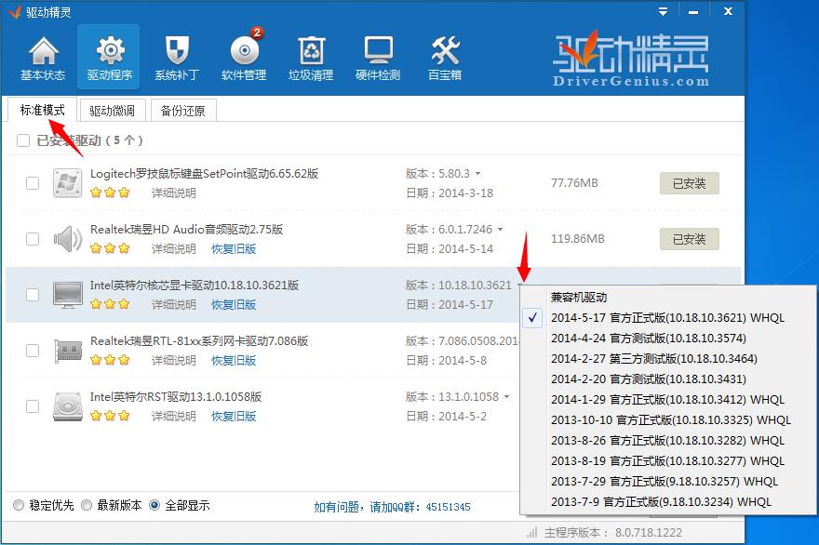Image resolution: width=819 pixels, height=545 pixels.
Task: Open 百宝箱 tools icon
Action: click(x=445, y=58)
